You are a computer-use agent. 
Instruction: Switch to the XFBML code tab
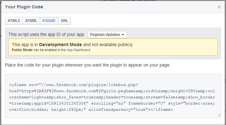coord(31,21)
